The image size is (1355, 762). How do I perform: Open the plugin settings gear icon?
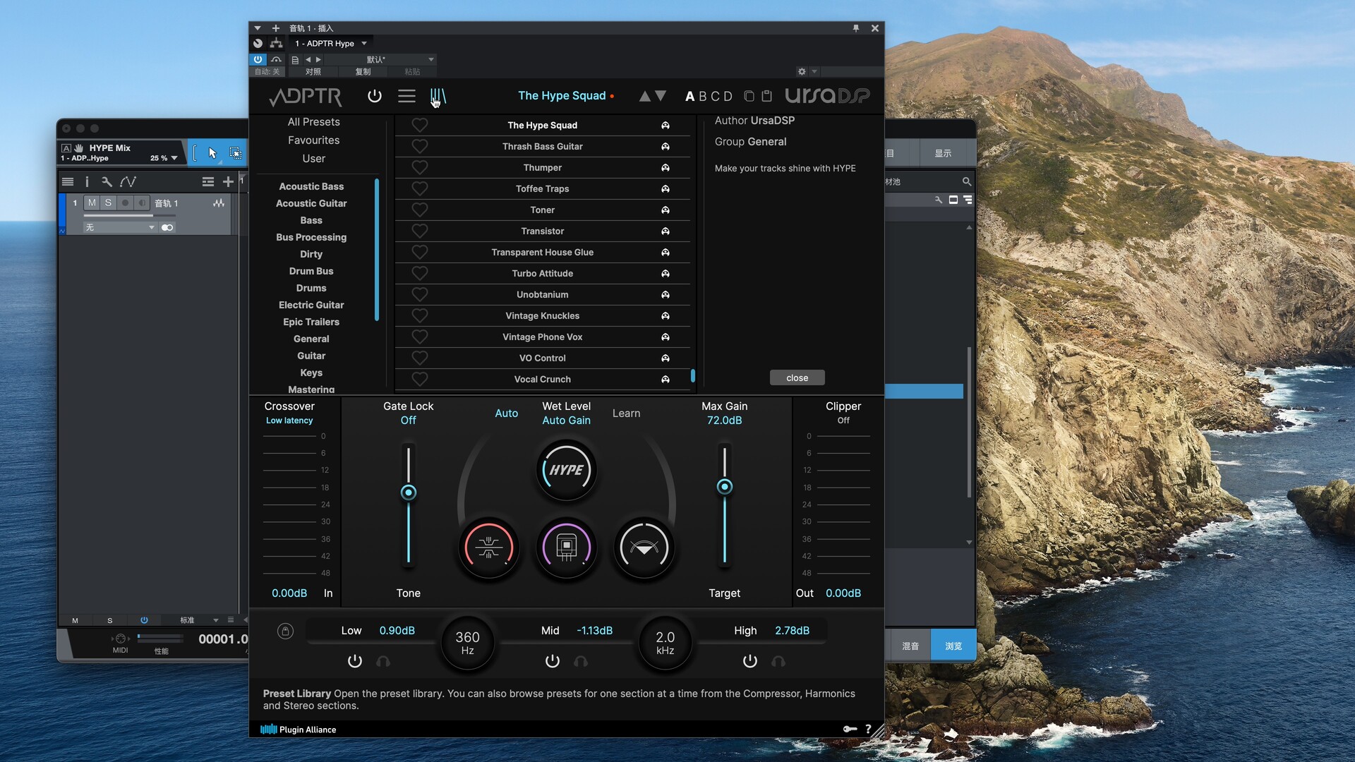pos(802,71)
